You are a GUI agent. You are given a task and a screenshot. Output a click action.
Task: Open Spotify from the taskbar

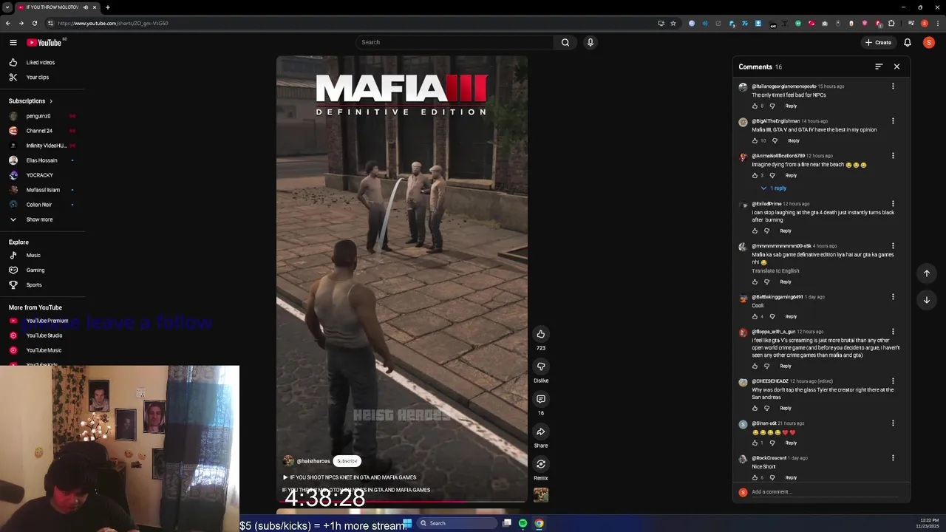[523, 523]
